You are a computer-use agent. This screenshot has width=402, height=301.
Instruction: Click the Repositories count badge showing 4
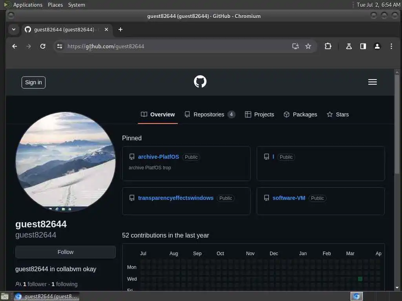point(231,114)
